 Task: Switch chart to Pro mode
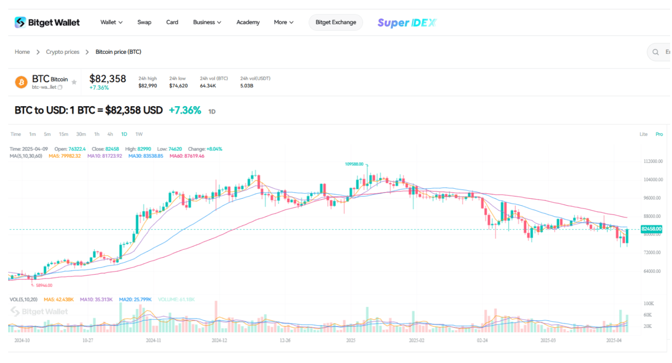click(659, 134)
